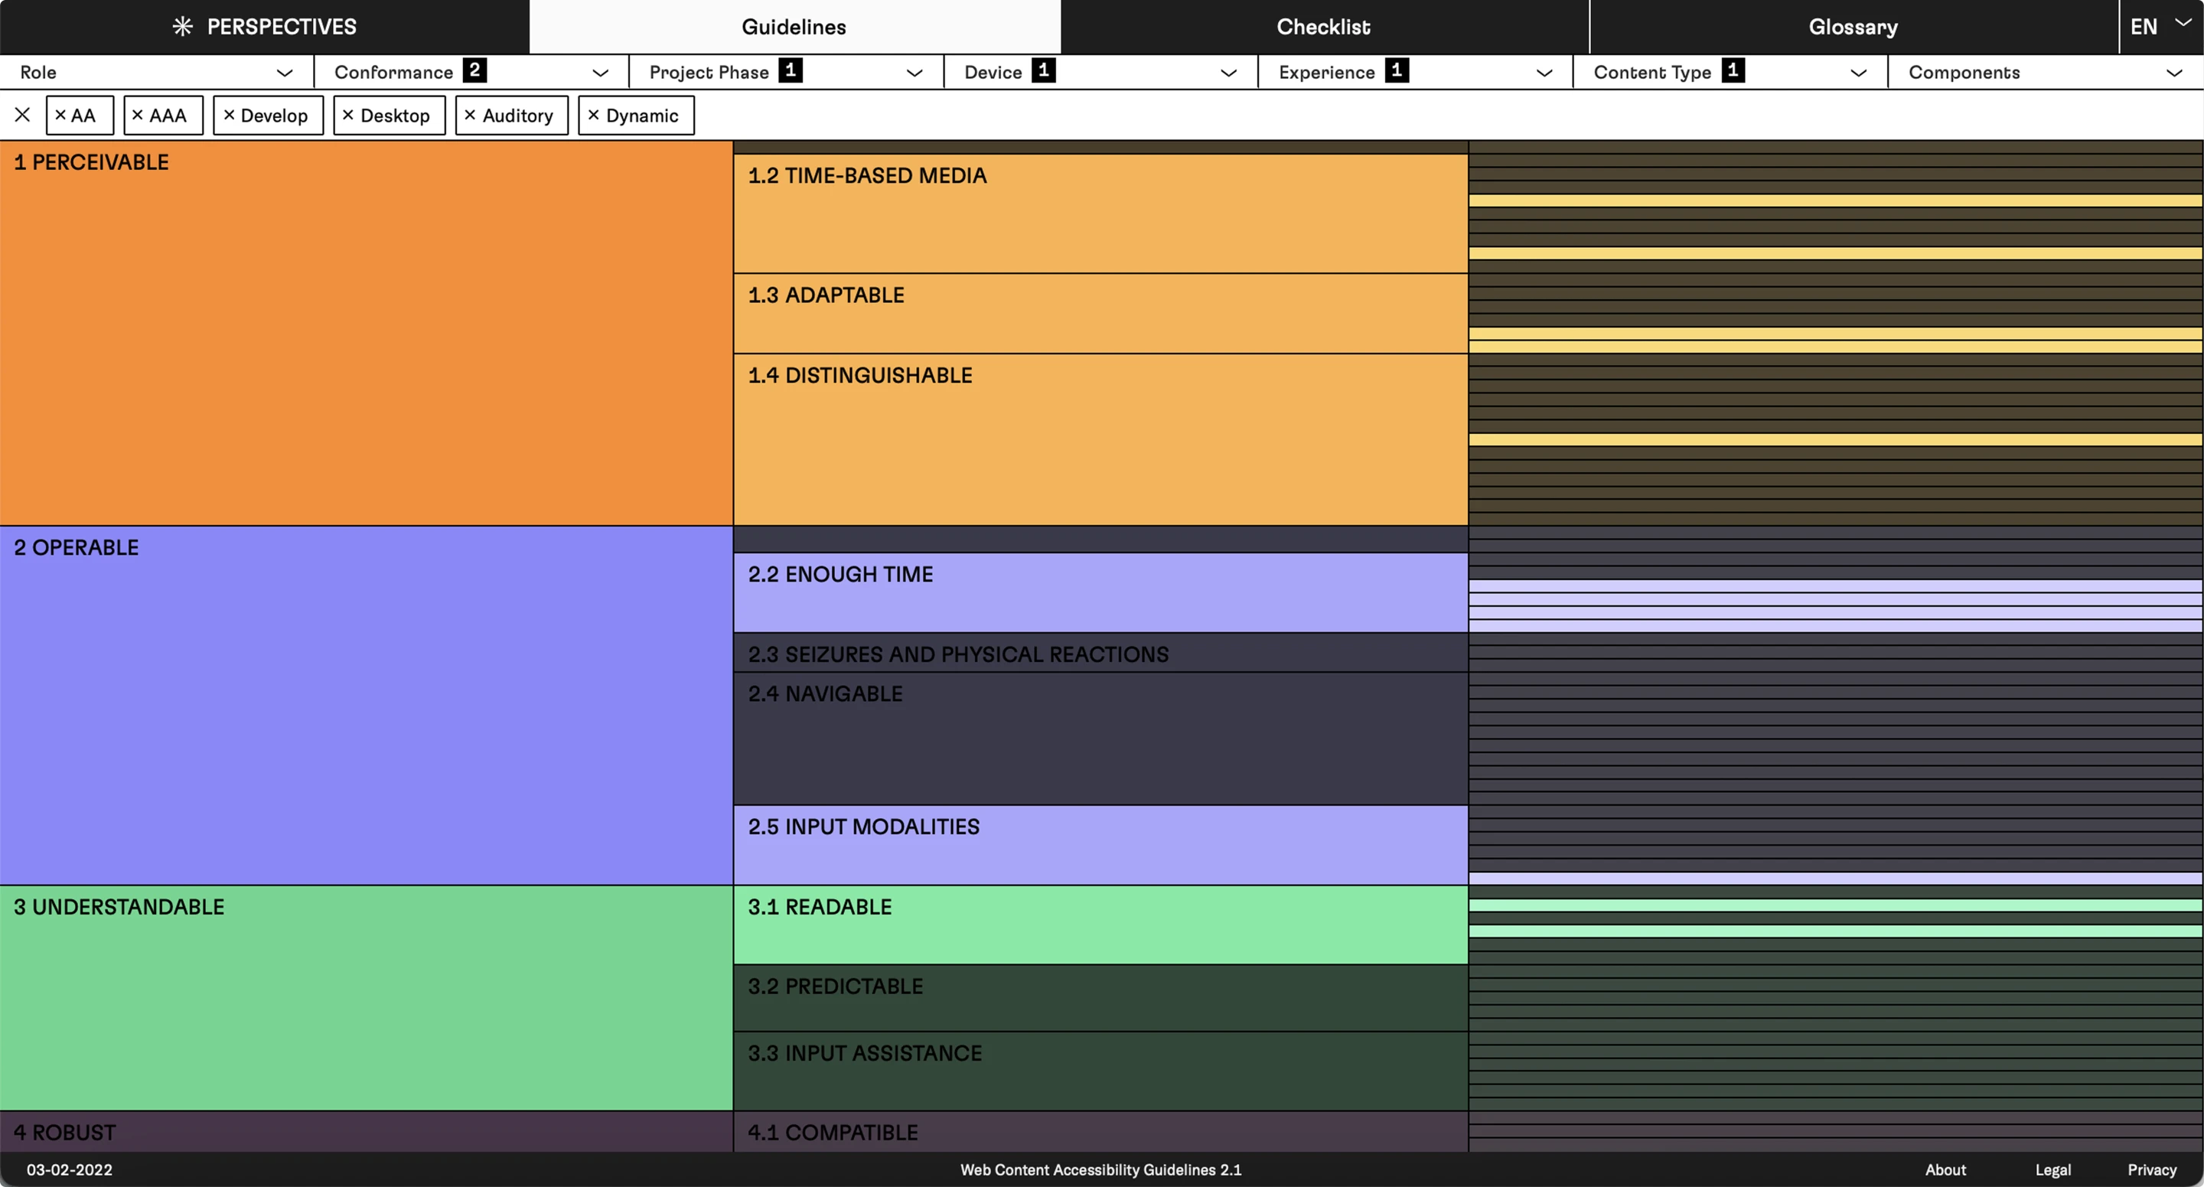Remove the Auditory filter chip

coord(512,116)
